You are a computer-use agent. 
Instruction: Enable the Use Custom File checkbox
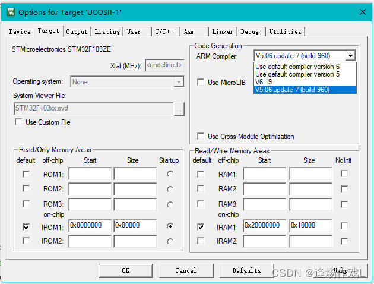[x=18, y=122]
